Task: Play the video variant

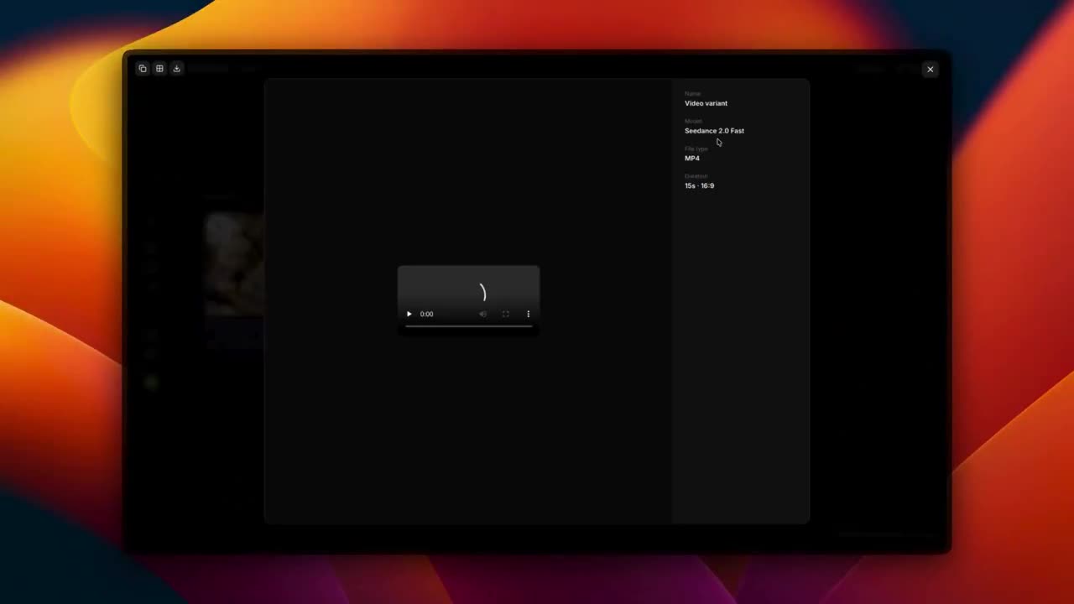Action: pyautogui.click(x=409, y=314)
